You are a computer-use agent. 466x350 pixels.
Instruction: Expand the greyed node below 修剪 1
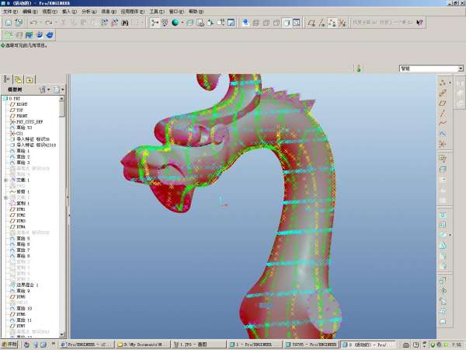click(x=5, y=198)
